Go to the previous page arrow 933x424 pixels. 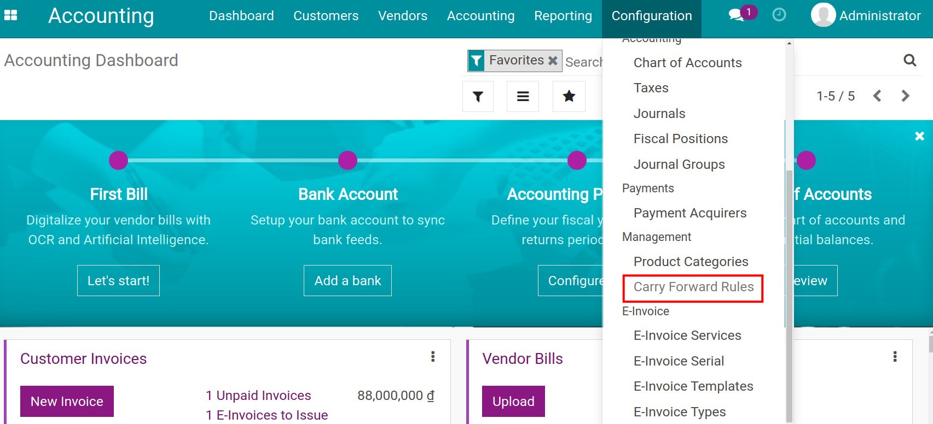tap(877, 96)
